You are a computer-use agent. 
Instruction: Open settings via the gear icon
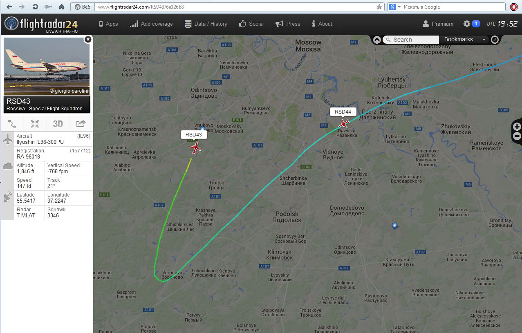tap(467, 24)
